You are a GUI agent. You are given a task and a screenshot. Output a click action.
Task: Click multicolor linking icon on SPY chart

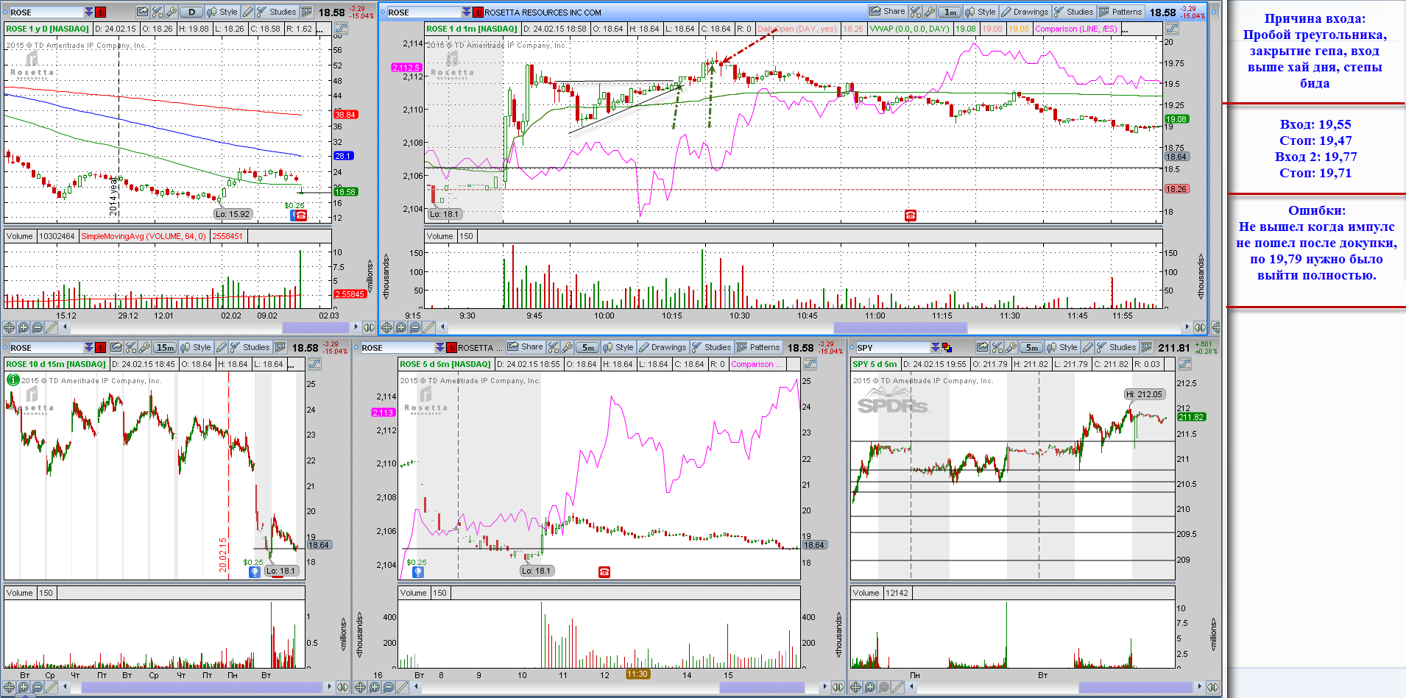[x=947, y=347]
